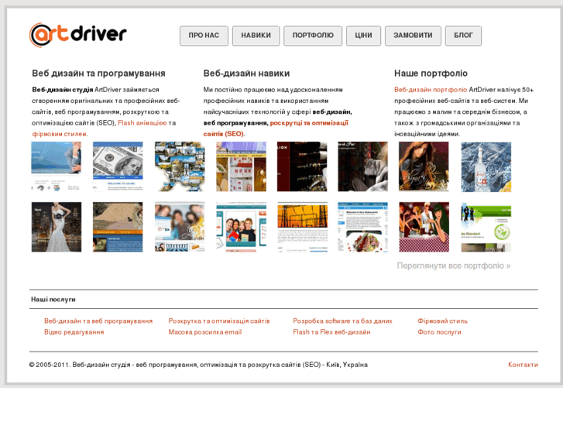
Task: Go to the НАВИКИ page
Action: click(x=256, y=36)
